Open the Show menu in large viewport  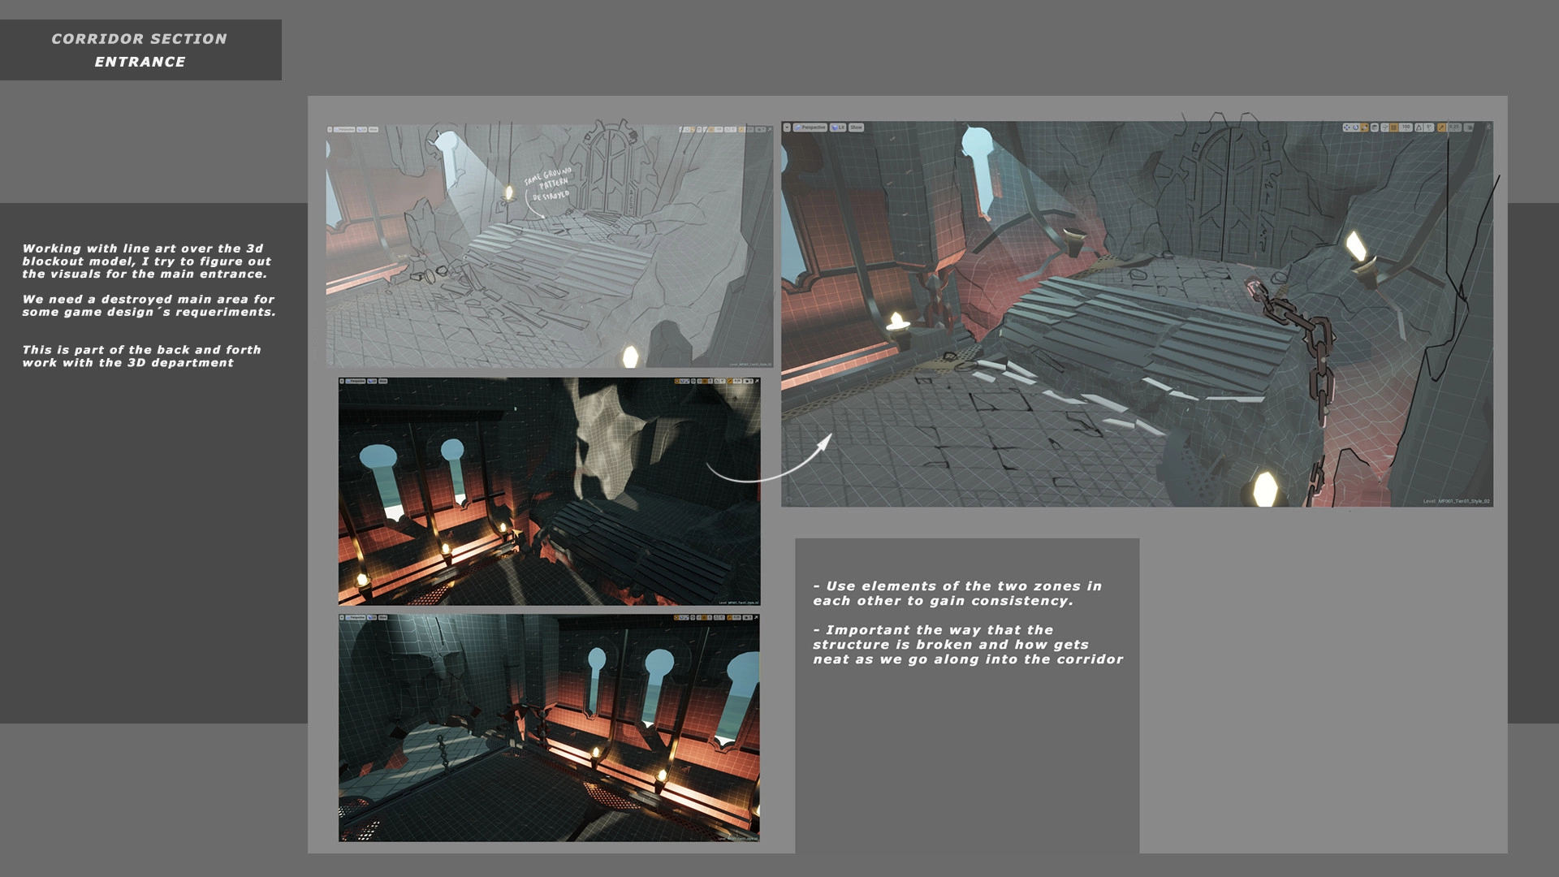[856, 127]
